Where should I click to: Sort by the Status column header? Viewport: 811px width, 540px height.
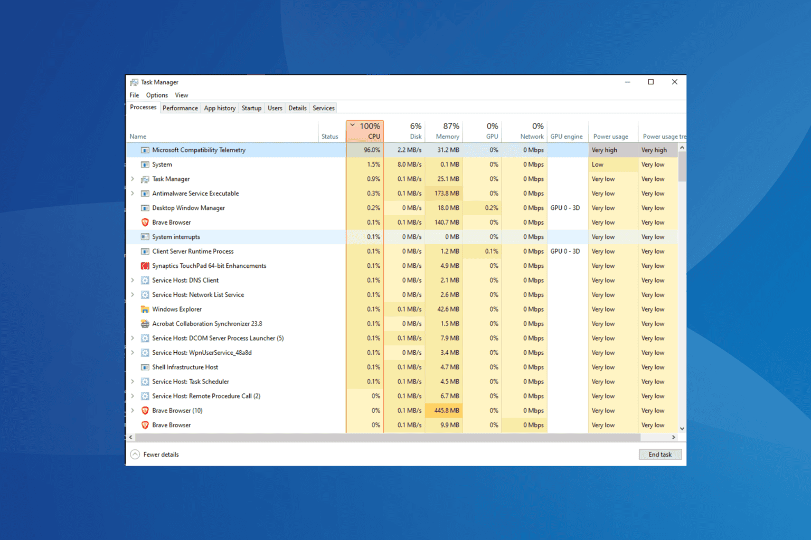tap(332, 131)
